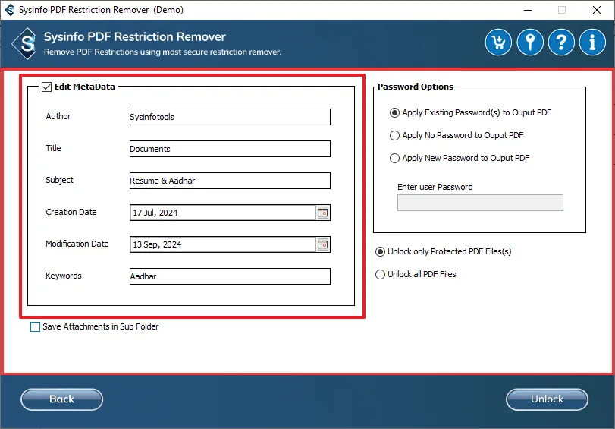This screenshot has width=615, height=429.
Task: Click the Author label
Action: coord(58,116)
